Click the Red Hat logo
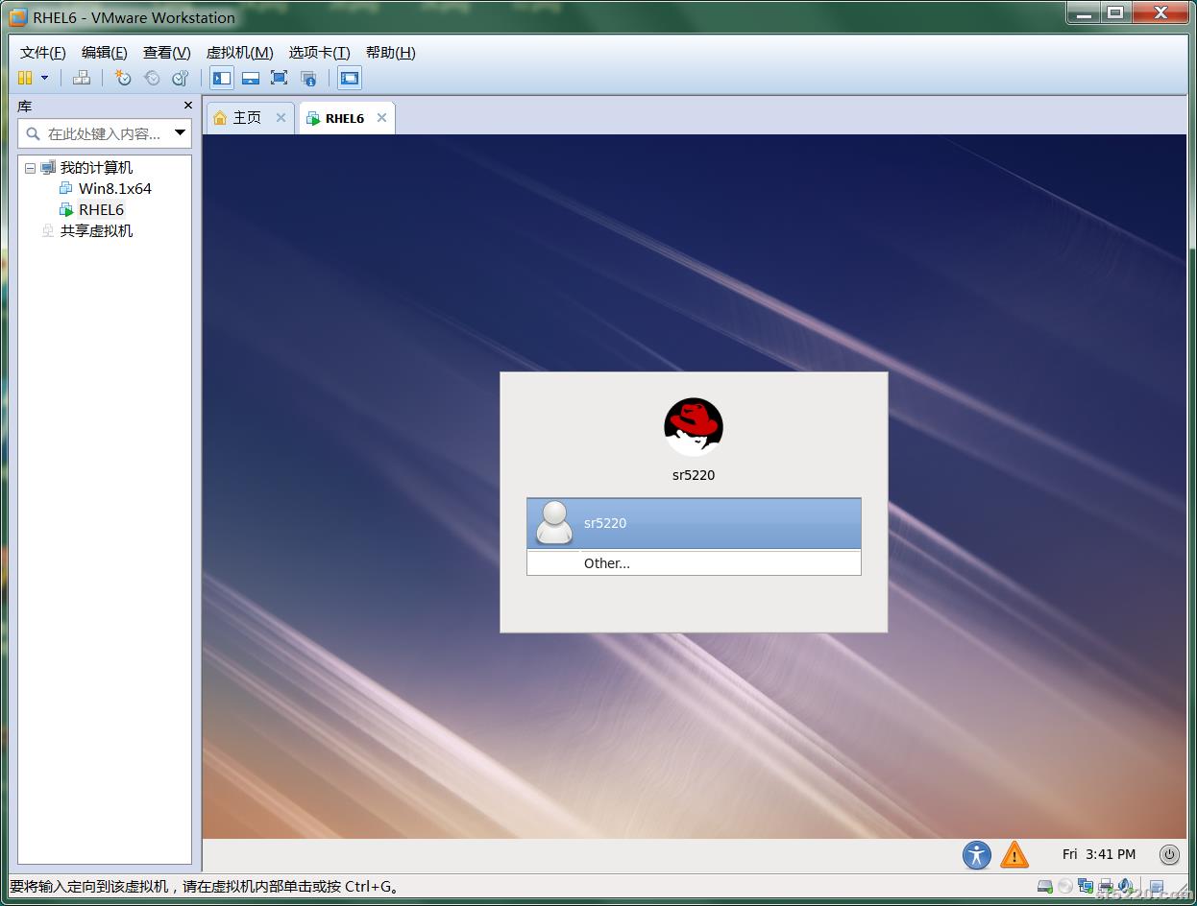This screenshot has width=1197, height=906. (694, 427)
